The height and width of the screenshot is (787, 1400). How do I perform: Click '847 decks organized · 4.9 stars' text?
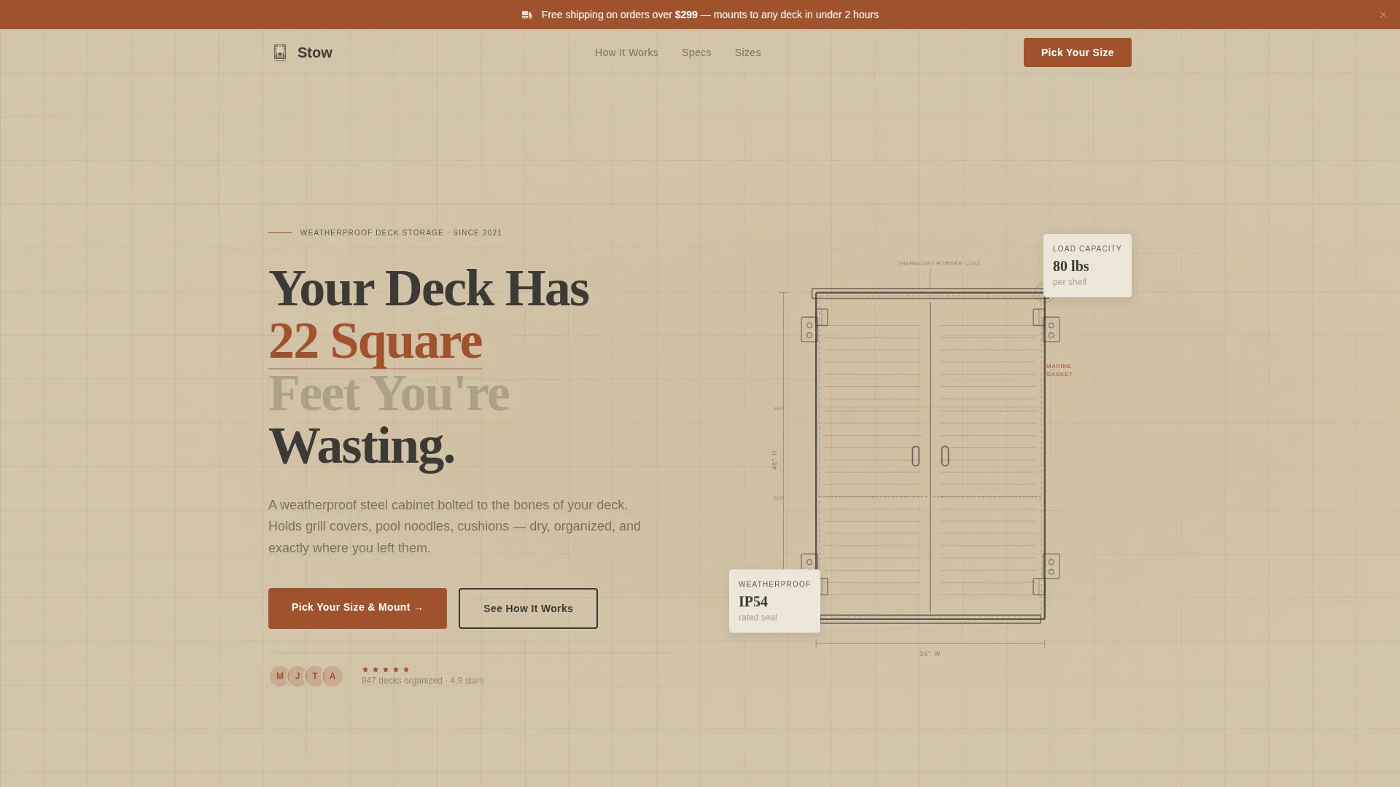pyautogui.click(x=422, y=681)
